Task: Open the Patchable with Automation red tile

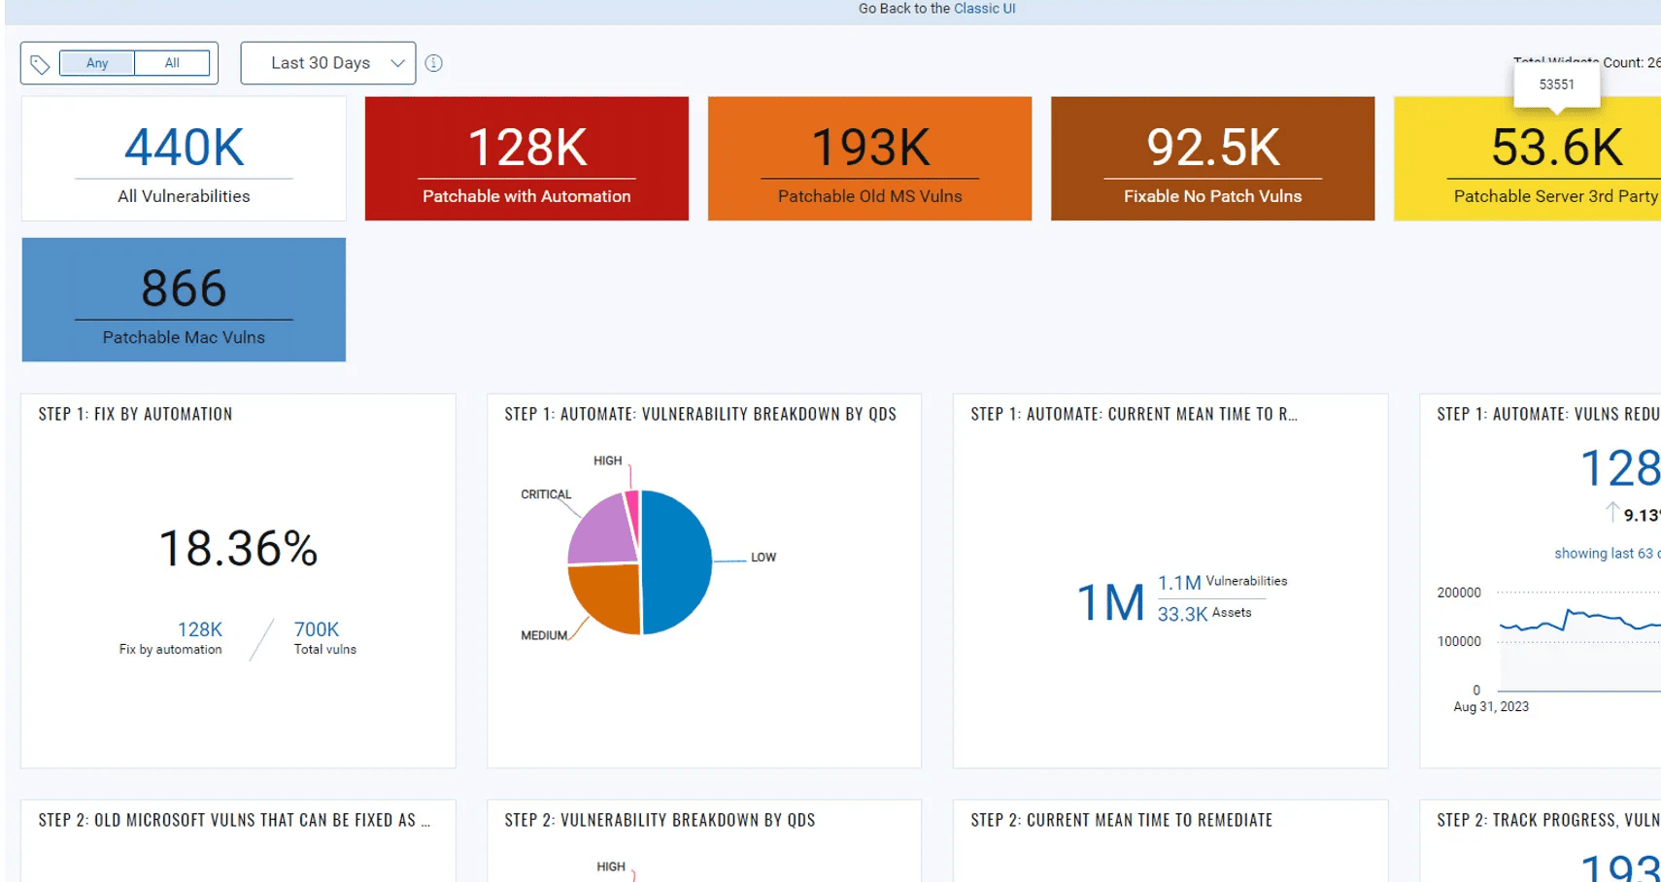Action: [526, 158]
